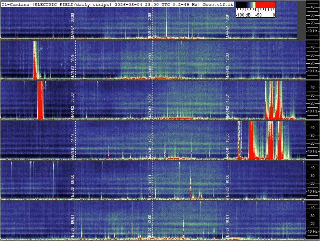Click the -100 dB color scale label
The width and height of the screenshot is (320, 241).
coord(244,15)
